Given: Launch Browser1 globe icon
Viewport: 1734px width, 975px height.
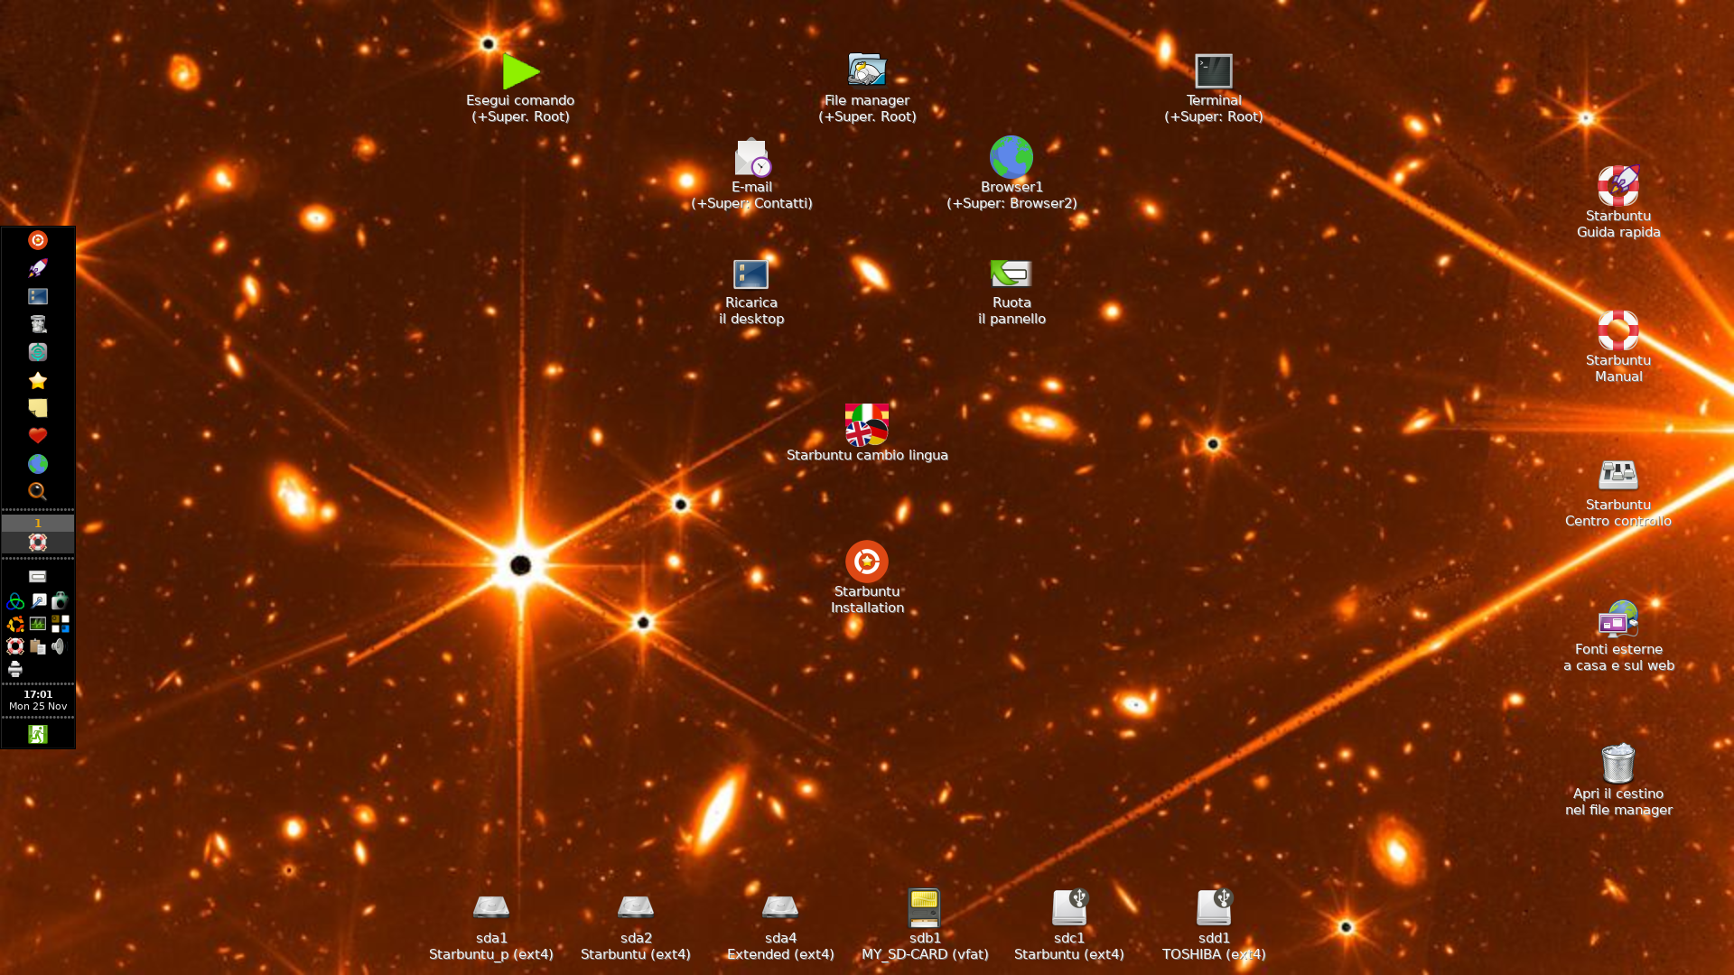Looking at the screenshot, I should [1011, 157].
